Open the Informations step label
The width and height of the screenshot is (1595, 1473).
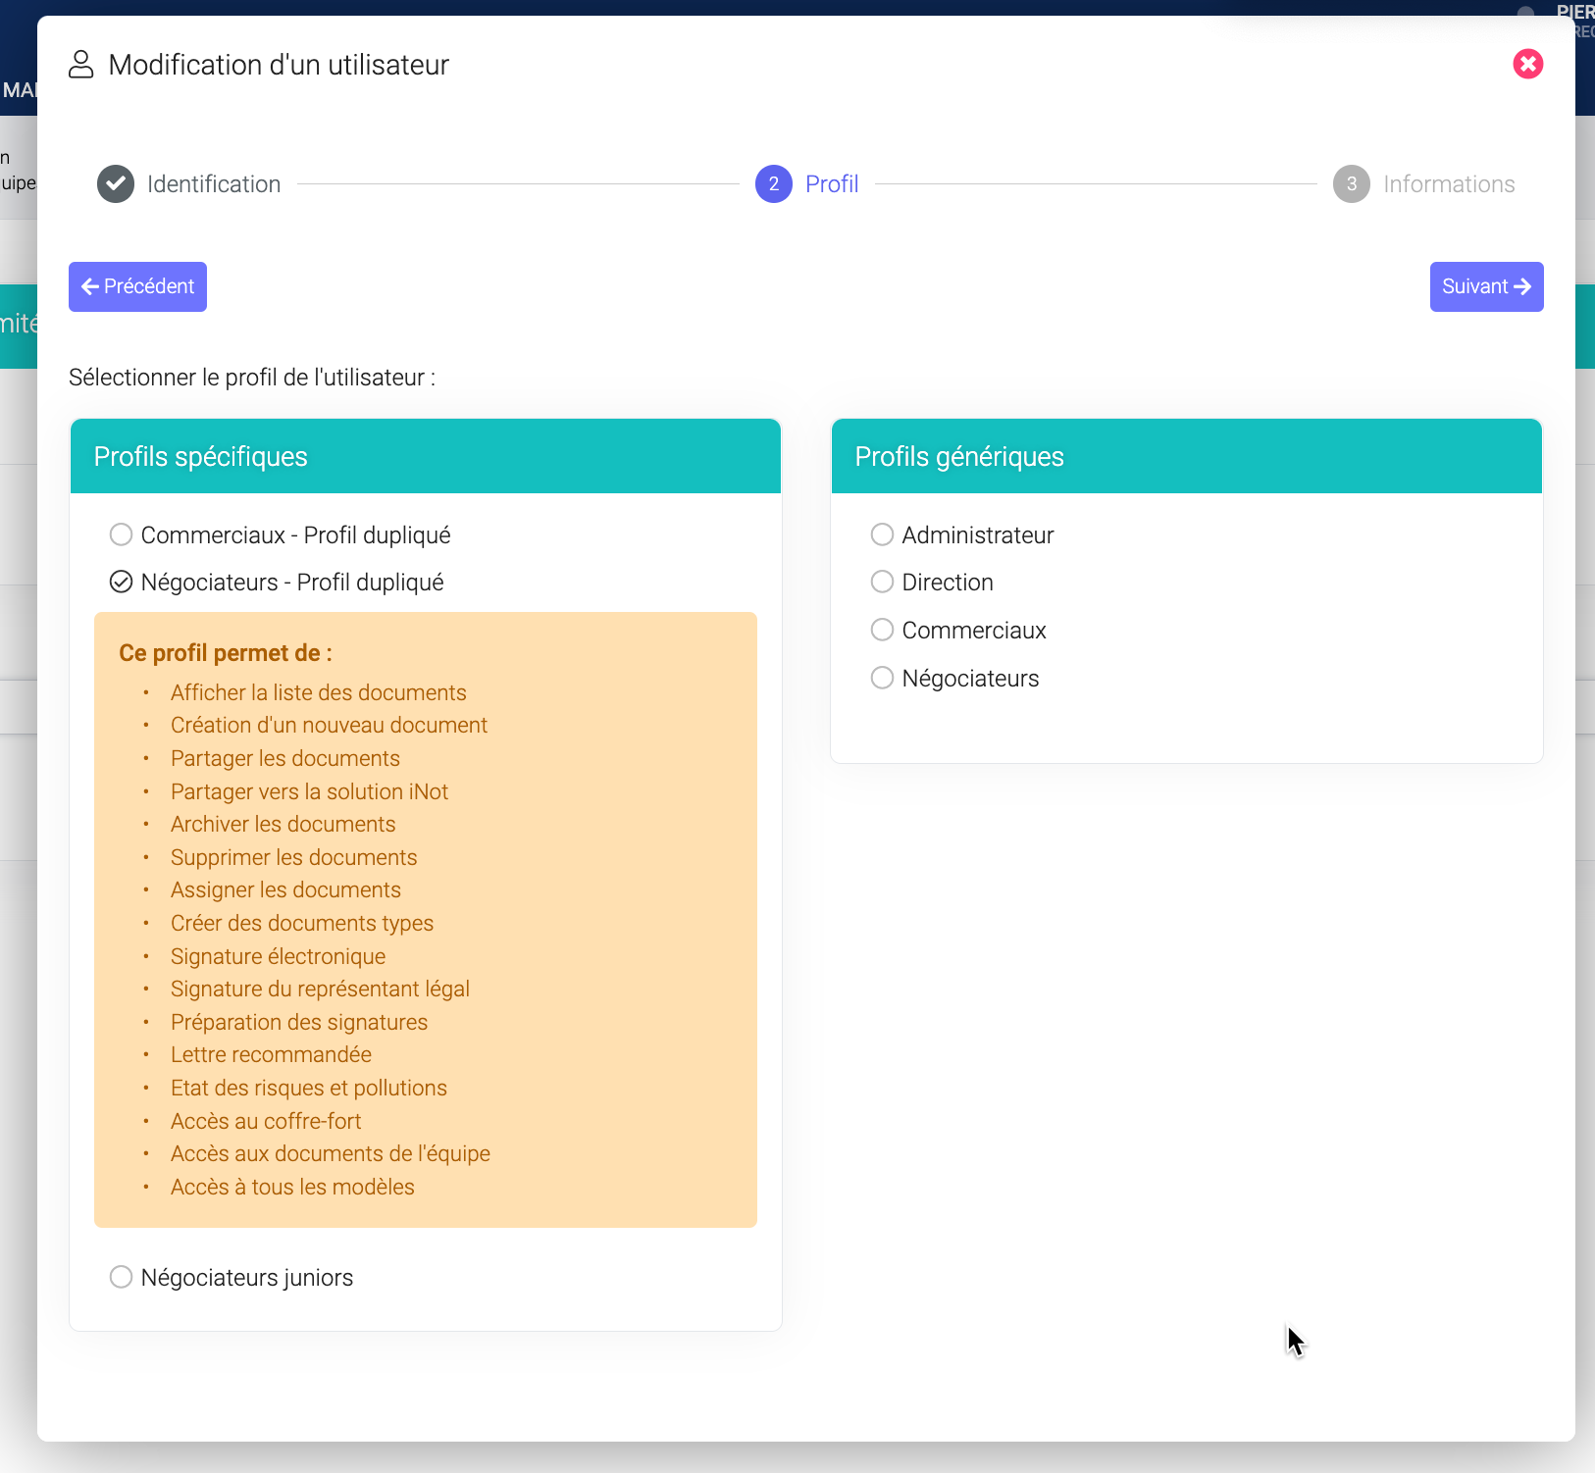click(1448, 184)
